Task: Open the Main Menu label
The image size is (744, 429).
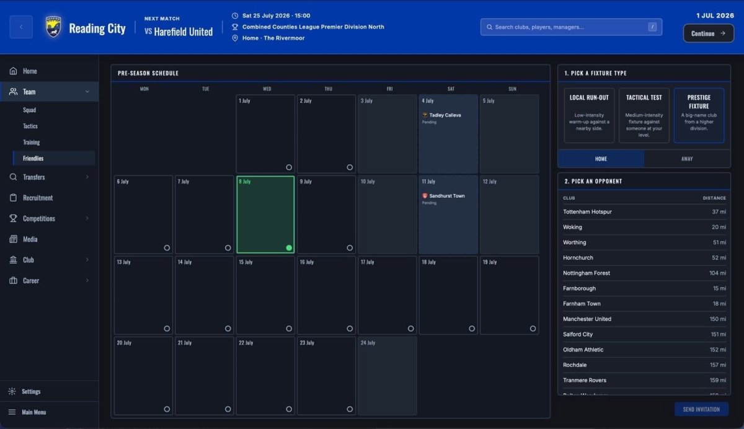Action: pos(34,412)
